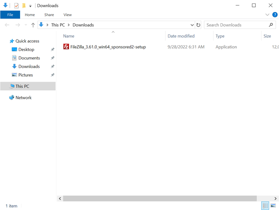Expand the chevron before This PC in address bar

click(x=47, y=25)
